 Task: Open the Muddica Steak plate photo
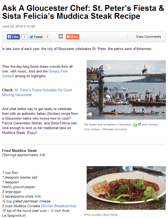pyautogui.click(x=126, y=188)
